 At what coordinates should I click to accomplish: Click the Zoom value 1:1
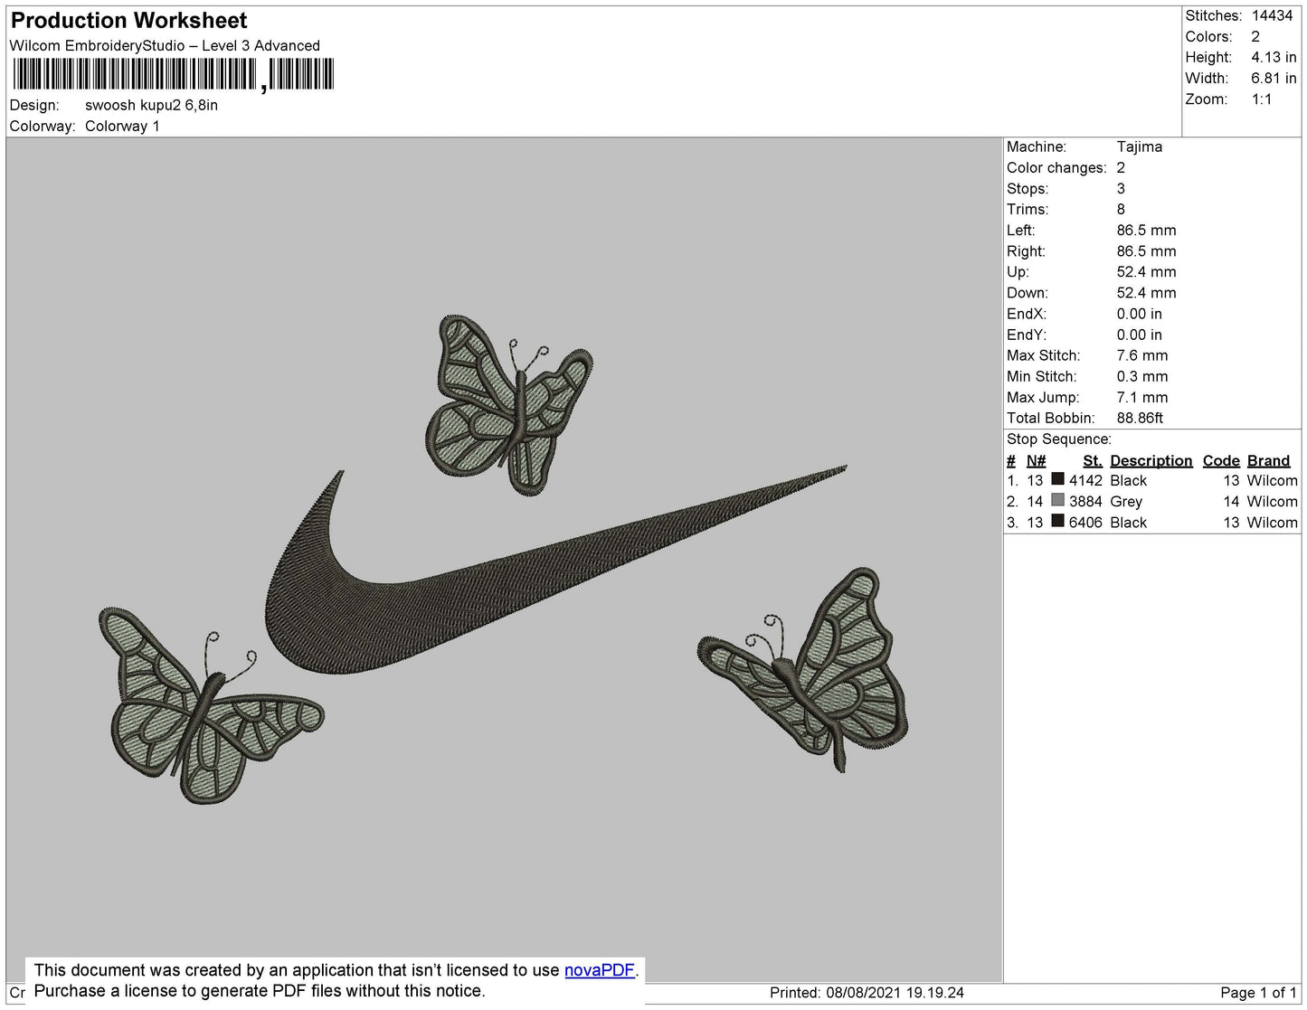[1262, 99]
